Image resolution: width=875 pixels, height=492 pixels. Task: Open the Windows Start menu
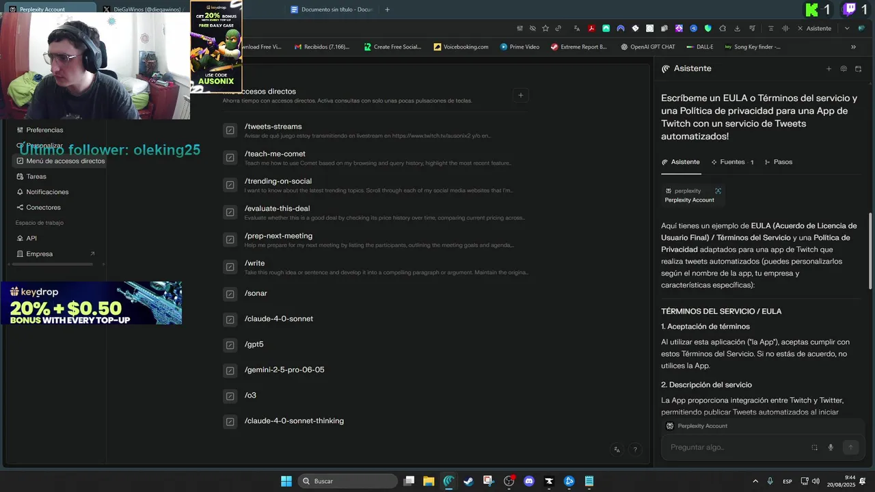pos(286,481)
